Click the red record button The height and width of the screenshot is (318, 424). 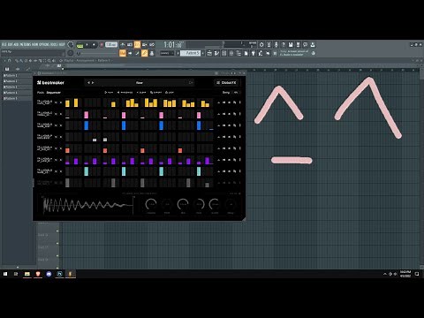tap(102, 45)
